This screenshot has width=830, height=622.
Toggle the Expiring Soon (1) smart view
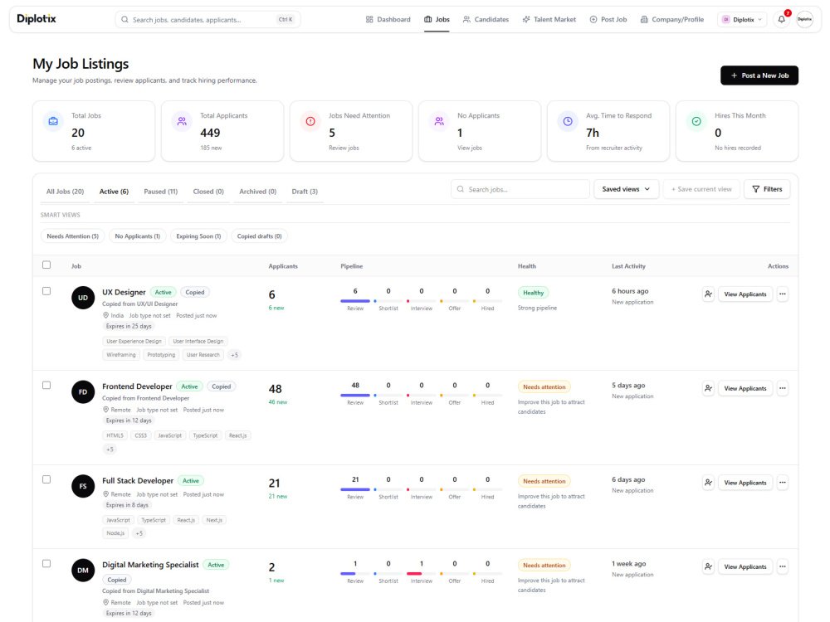[x=198, y=236]
